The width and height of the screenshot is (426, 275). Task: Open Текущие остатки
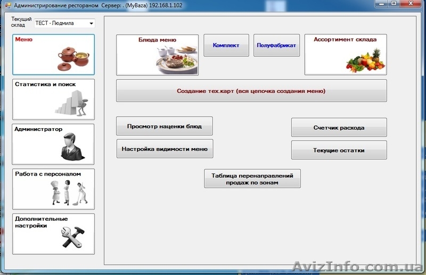[339, 150]
